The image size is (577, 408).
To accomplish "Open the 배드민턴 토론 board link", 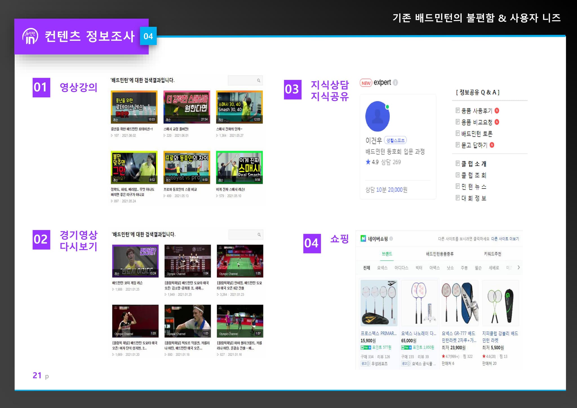I will (477, 134).
